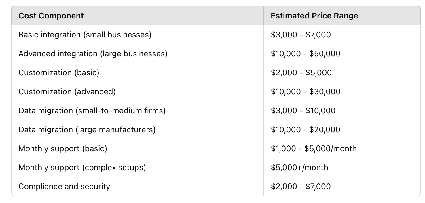Select the $2,000 - $7,000 price cell
Viewport: 425px width, 203px height.
pos(342,186)
